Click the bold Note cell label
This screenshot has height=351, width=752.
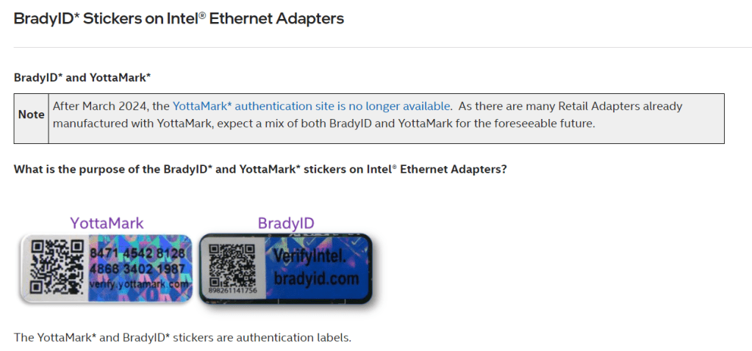[32, 115]
